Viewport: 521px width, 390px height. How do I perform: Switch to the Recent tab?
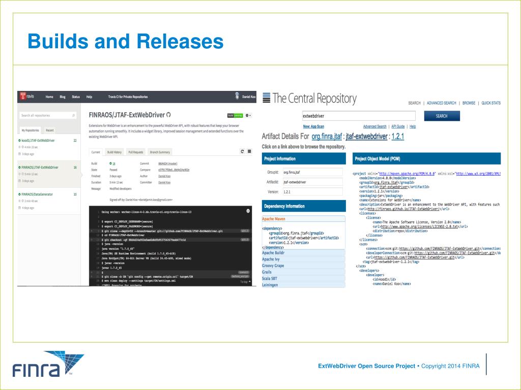[x=50, y=131]
